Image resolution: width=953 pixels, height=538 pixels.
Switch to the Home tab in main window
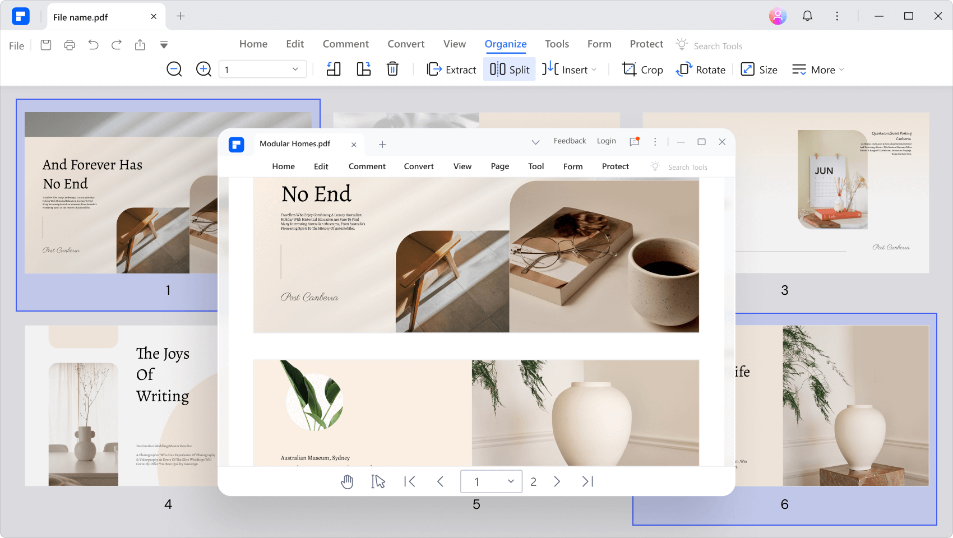pyautogui.click(x=253, y=44)
